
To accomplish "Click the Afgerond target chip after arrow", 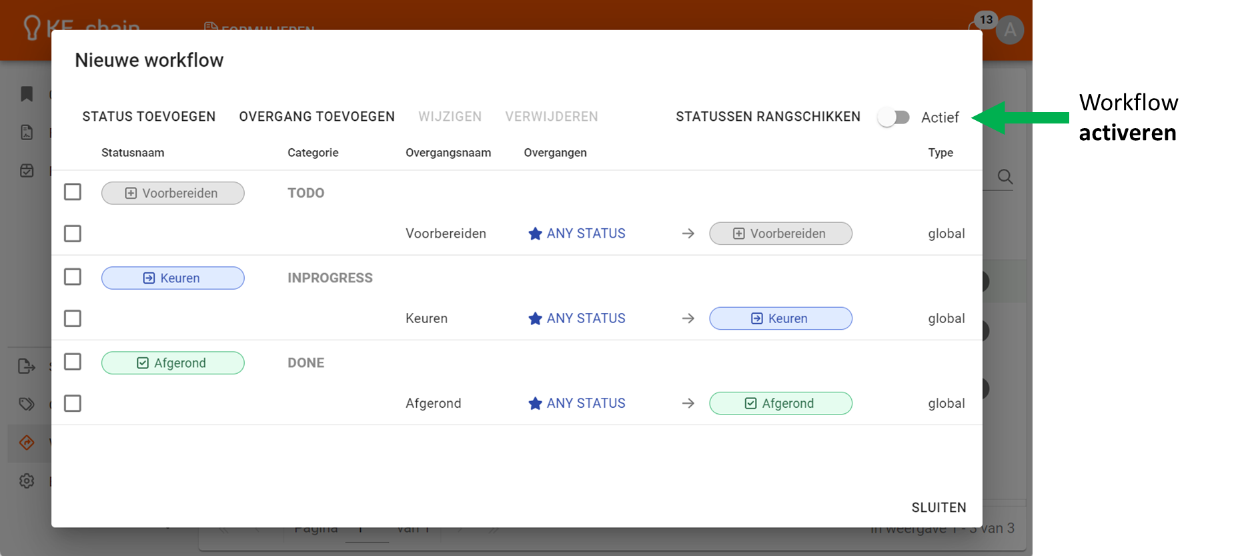I will click(x=780, y=403).
